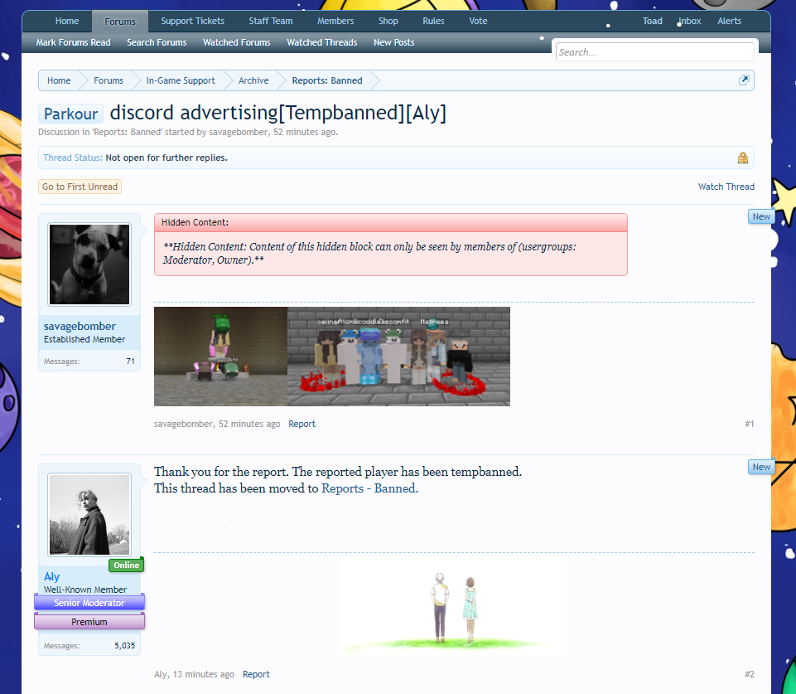This screenshot has height=694, width=796.
Task: Open the Vote tab
Action: coord(478,21)
